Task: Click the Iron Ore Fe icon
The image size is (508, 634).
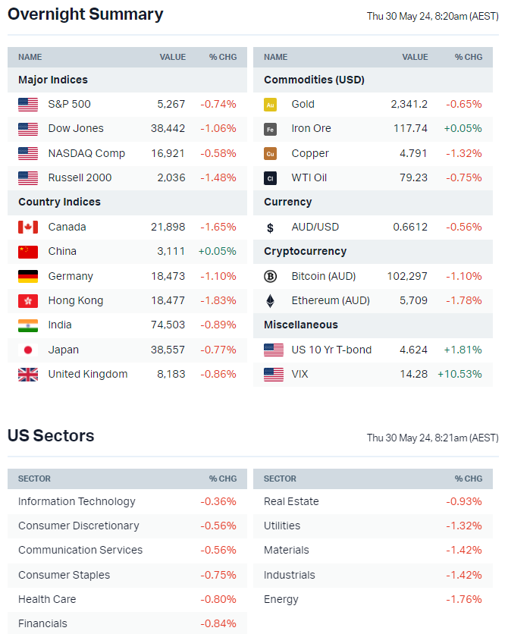Action: click(270, 129)
